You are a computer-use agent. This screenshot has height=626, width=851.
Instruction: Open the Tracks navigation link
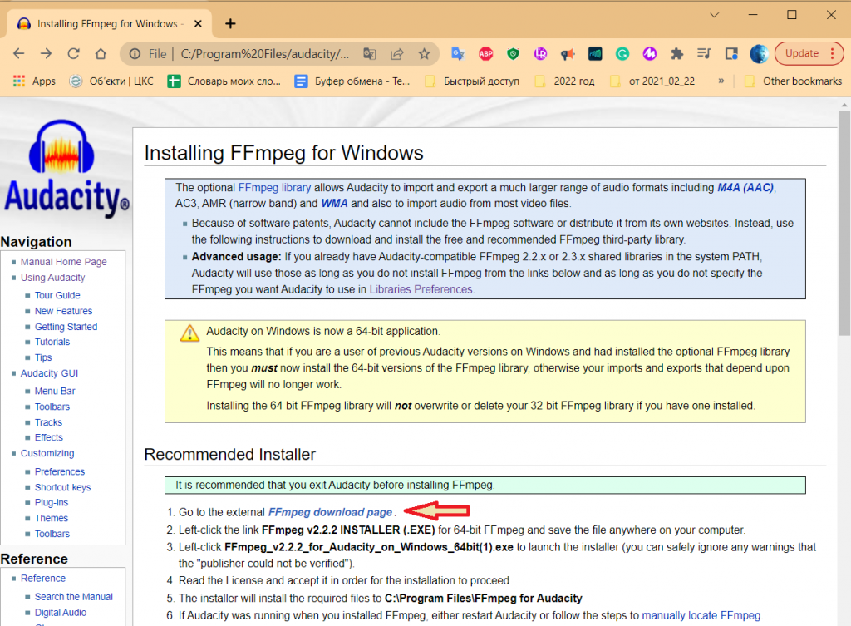pyautogui.click(x=48, y=422)
